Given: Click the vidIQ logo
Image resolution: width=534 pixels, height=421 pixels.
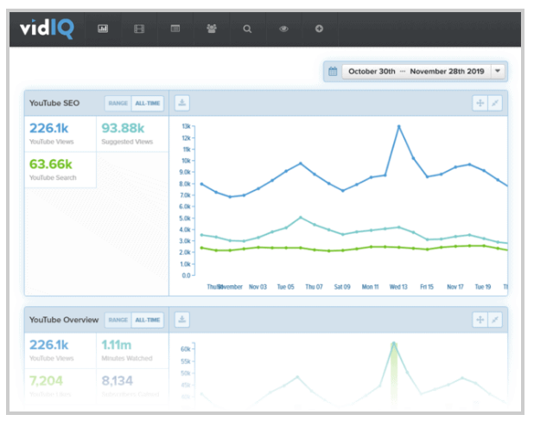Looking at the screenshot, I should point(47,29).
